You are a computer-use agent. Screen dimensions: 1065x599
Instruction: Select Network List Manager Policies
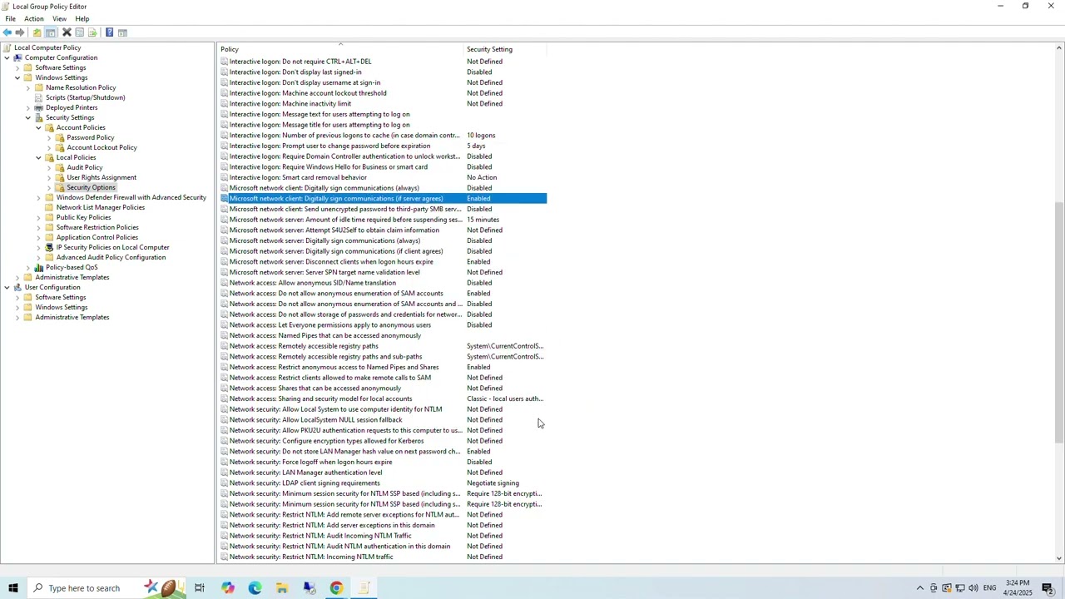(100, 207)
